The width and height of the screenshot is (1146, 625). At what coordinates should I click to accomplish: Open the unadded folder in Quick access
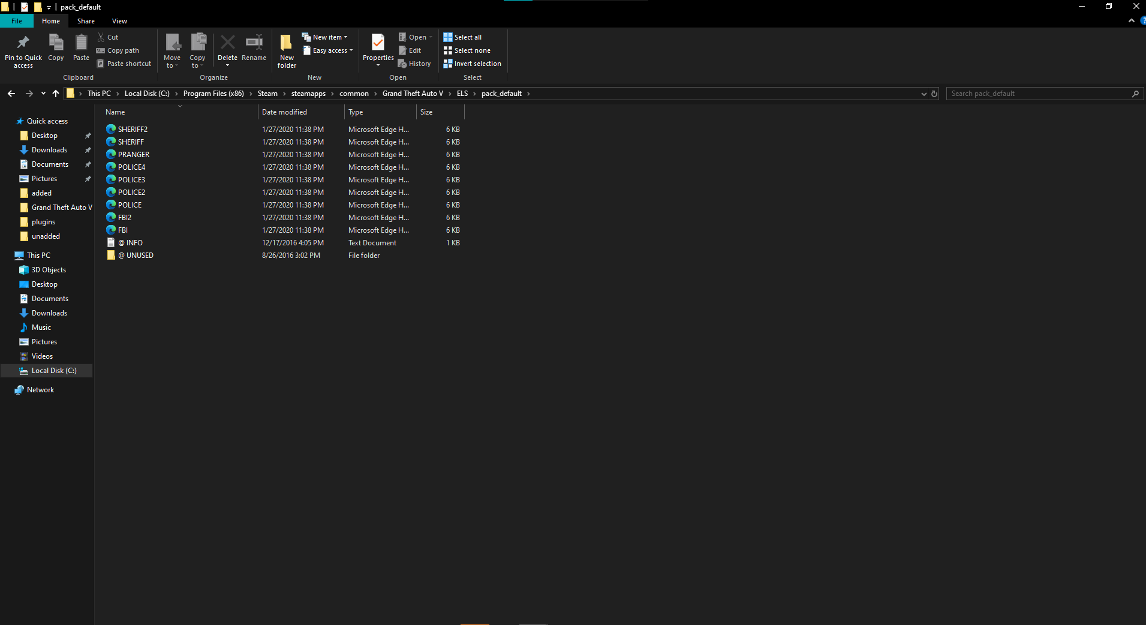[x=46, y=236]
